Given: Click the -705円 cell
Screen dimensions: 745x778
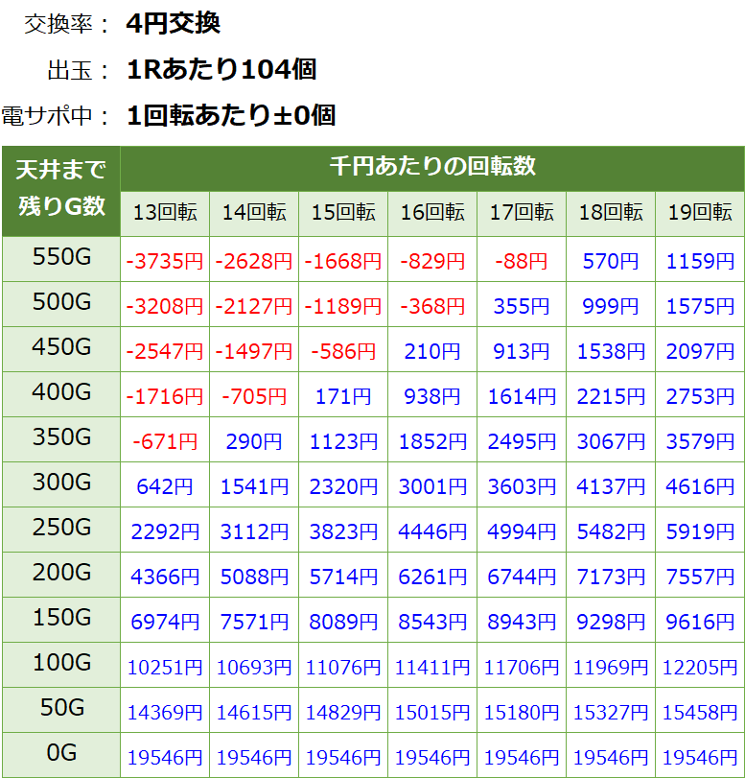Looking at the screenshot, I should (254, 396).
